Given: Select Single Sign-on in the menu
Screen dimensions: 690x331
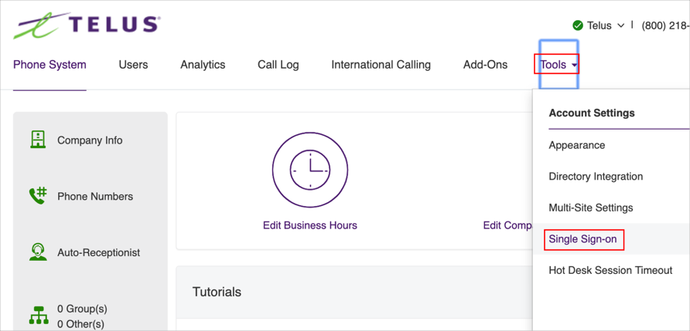Looking at the screenshot, I should tap(582, 239).
